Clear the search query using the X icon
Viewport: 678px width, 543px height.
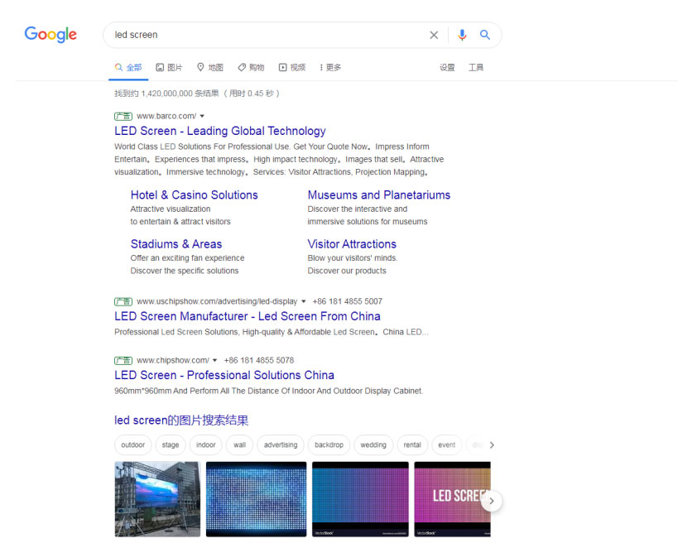(434, 35)
